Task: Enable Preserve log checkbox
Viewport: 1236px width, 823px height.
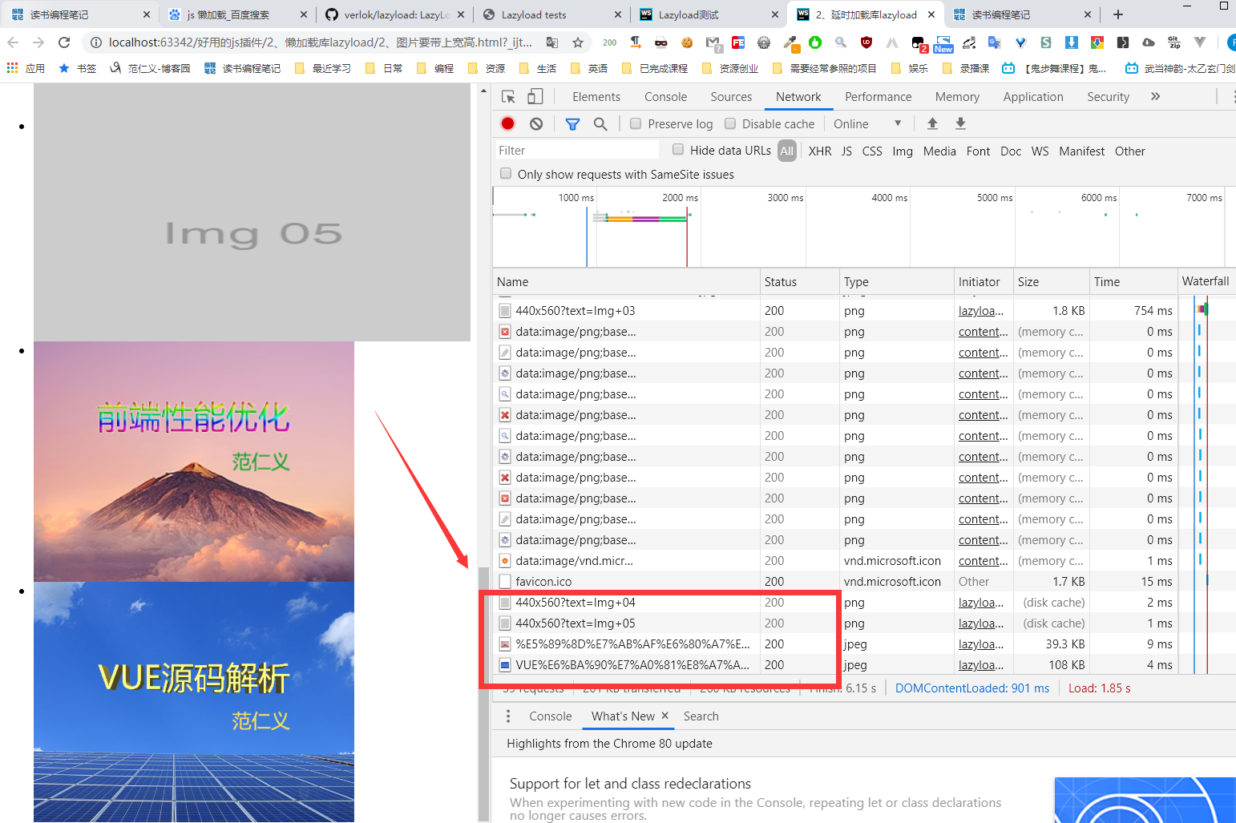Action: [636, 123]
